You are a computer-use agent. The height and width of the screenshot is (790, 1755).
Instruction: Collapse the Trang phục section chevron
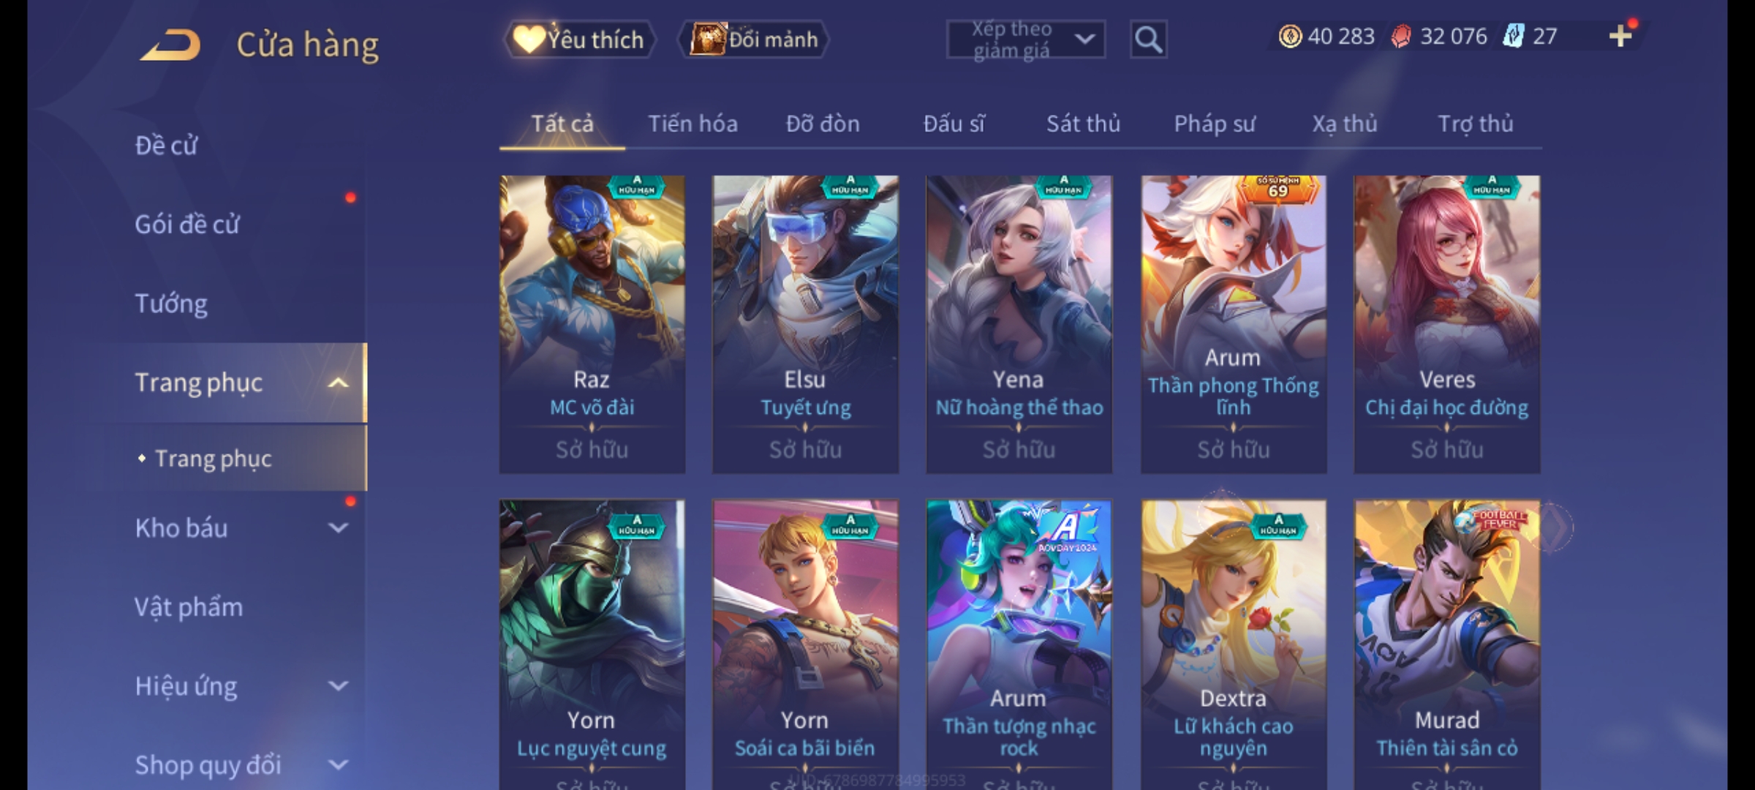(x=338, y=383)
